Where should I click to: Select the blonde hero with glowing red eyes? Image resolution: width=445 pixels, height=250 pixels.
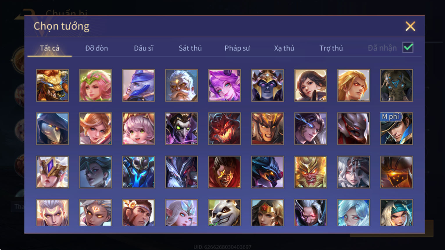point(353,85)
